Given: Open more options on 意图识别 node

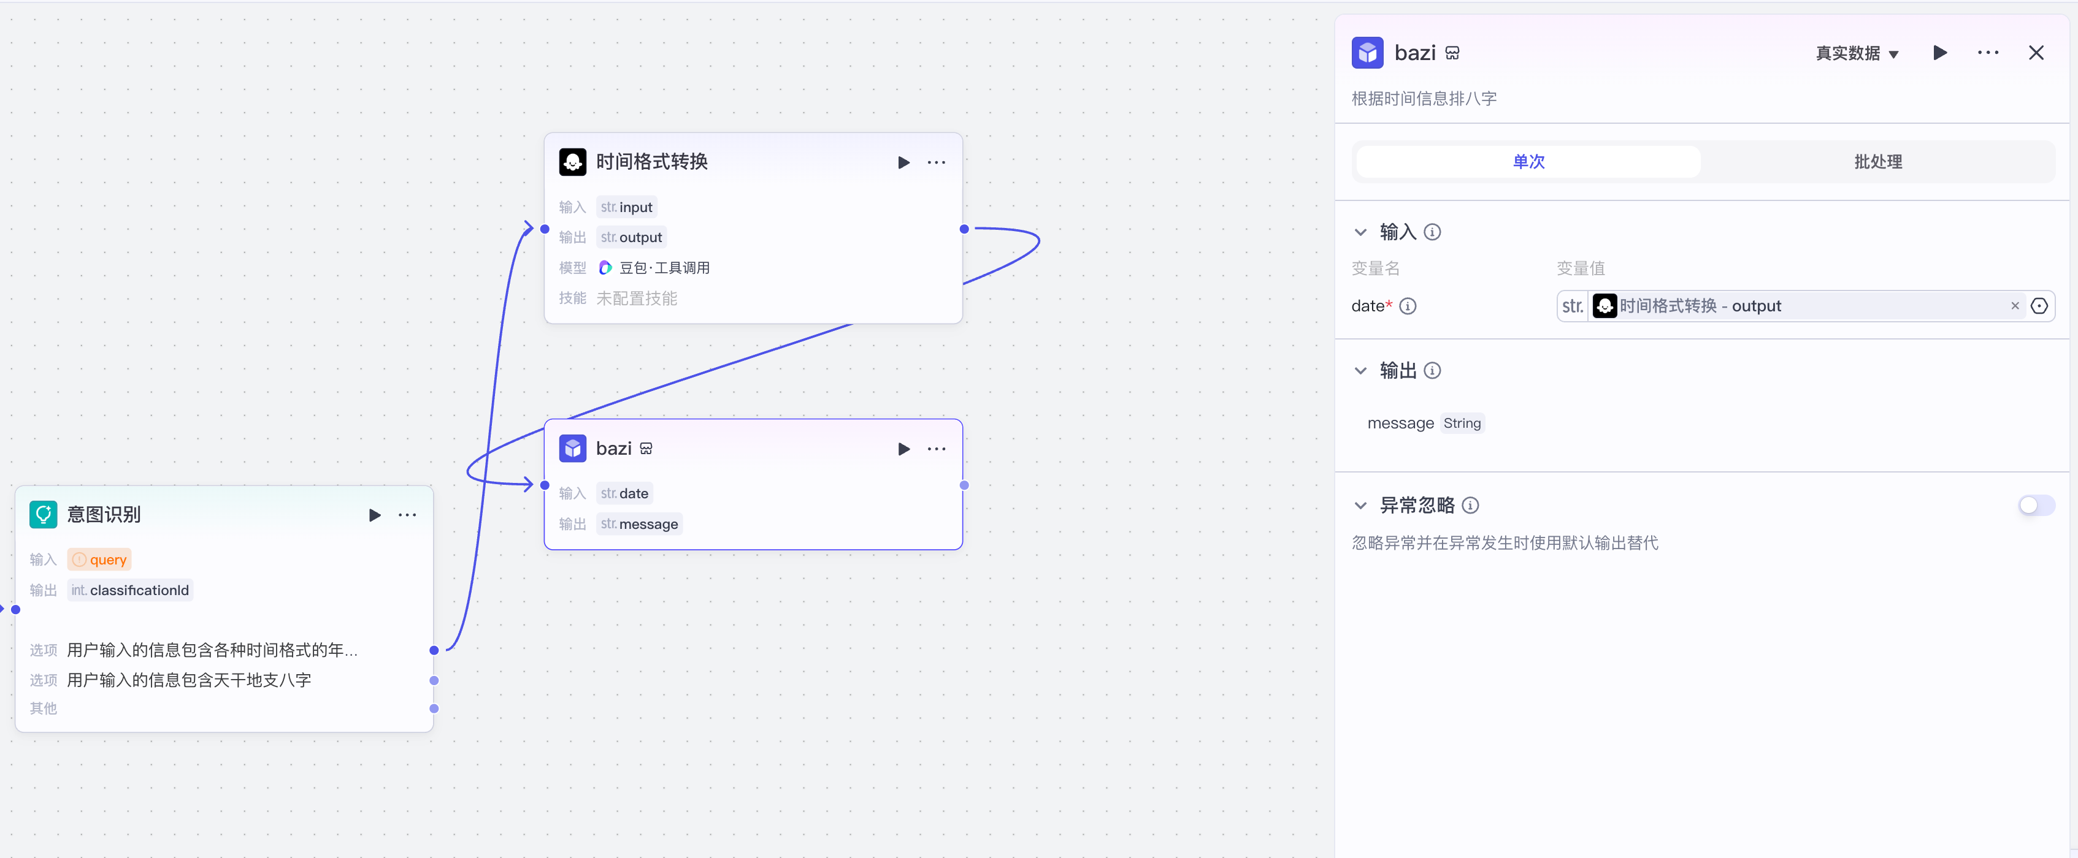Looking at the screenshot, I should pyautogui.click(x=407, y=515).
